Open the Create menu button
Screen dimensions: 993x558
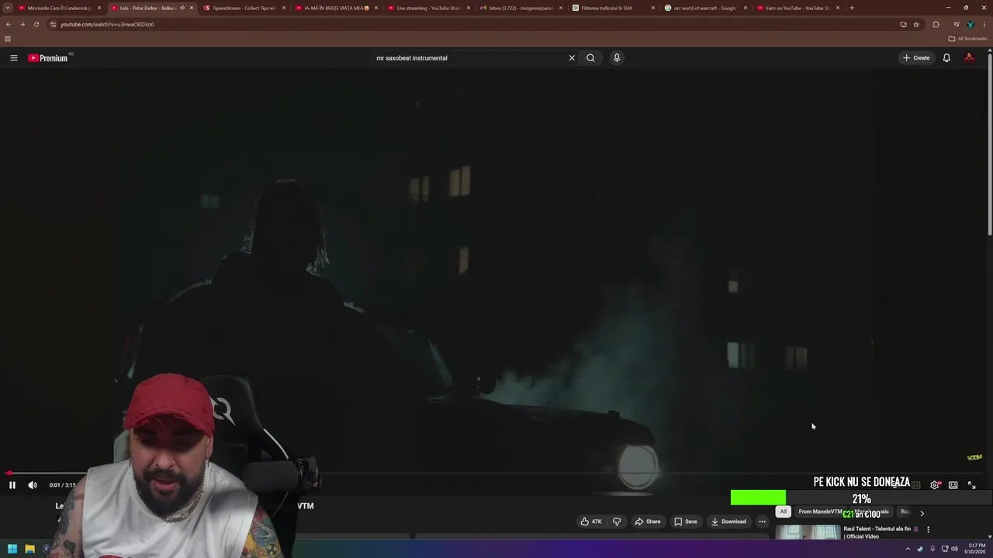click(916, 58)
